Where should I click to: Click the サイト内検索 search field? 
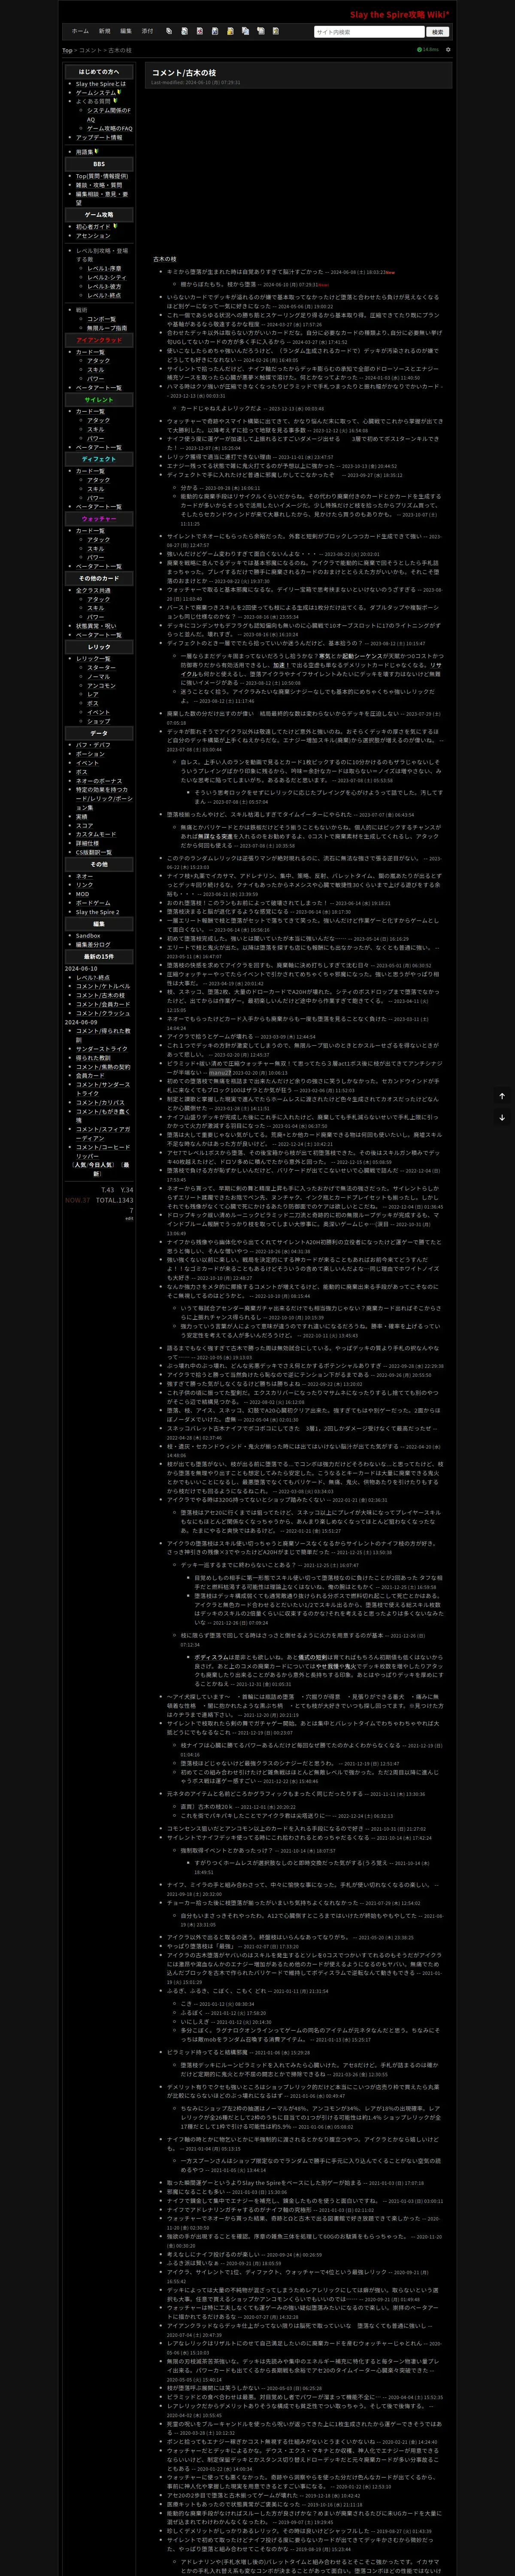pos(369,32)
